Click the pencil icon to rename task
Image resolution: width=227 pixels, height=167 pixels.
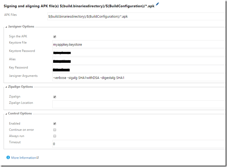click(x=157, y=4)
